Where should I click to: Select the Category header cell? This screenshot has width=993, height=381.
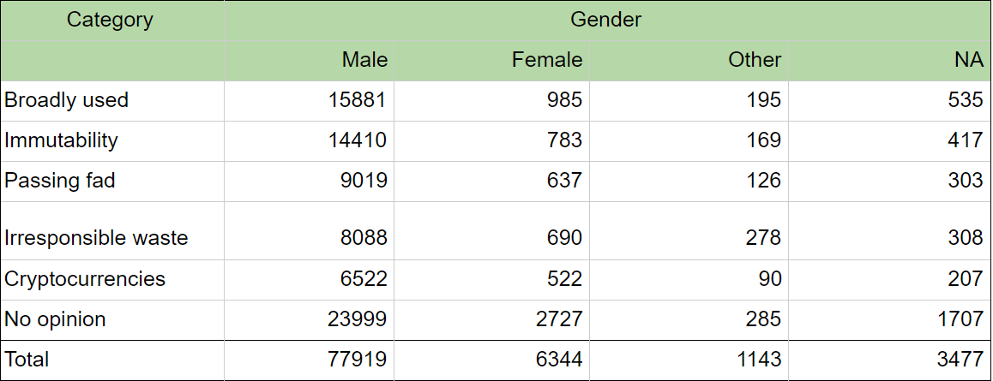click(112, 21)
